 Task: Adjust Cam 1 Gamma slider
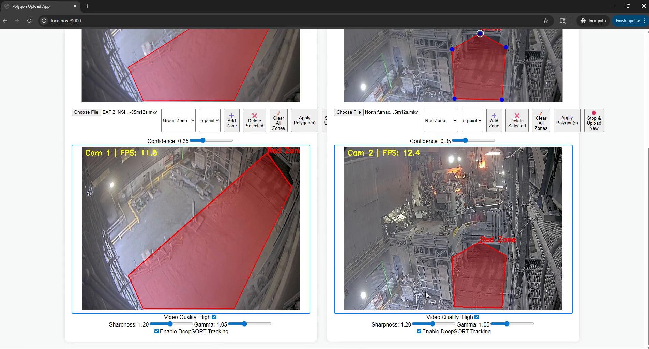tap(250, 324)
